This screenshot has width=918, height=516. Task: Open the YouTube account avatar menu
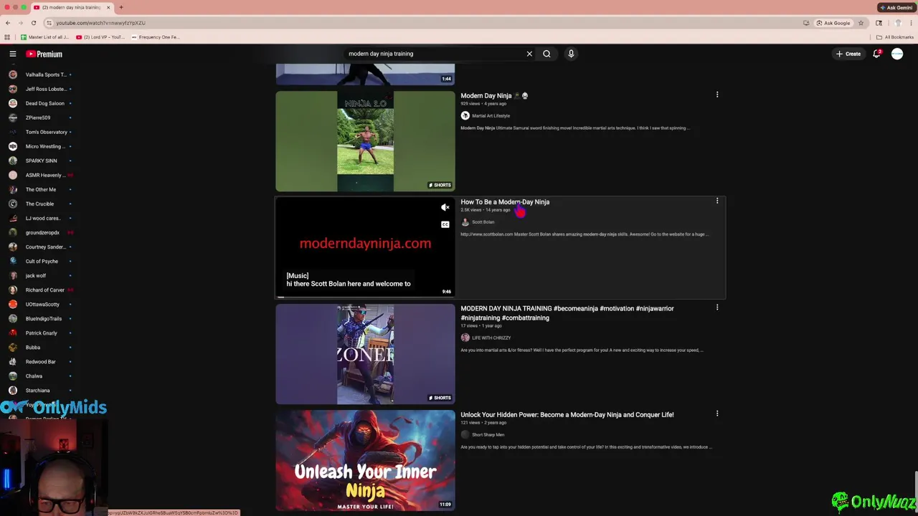click(897, 54)
